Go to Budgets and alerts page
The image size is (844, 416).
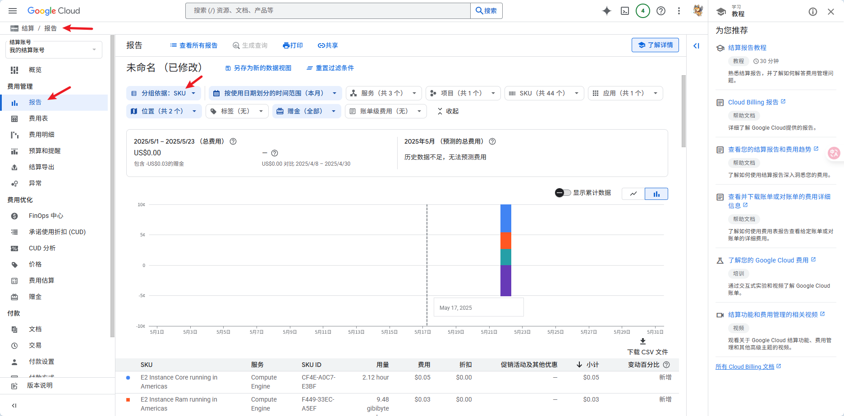click(x=45, y=151)
